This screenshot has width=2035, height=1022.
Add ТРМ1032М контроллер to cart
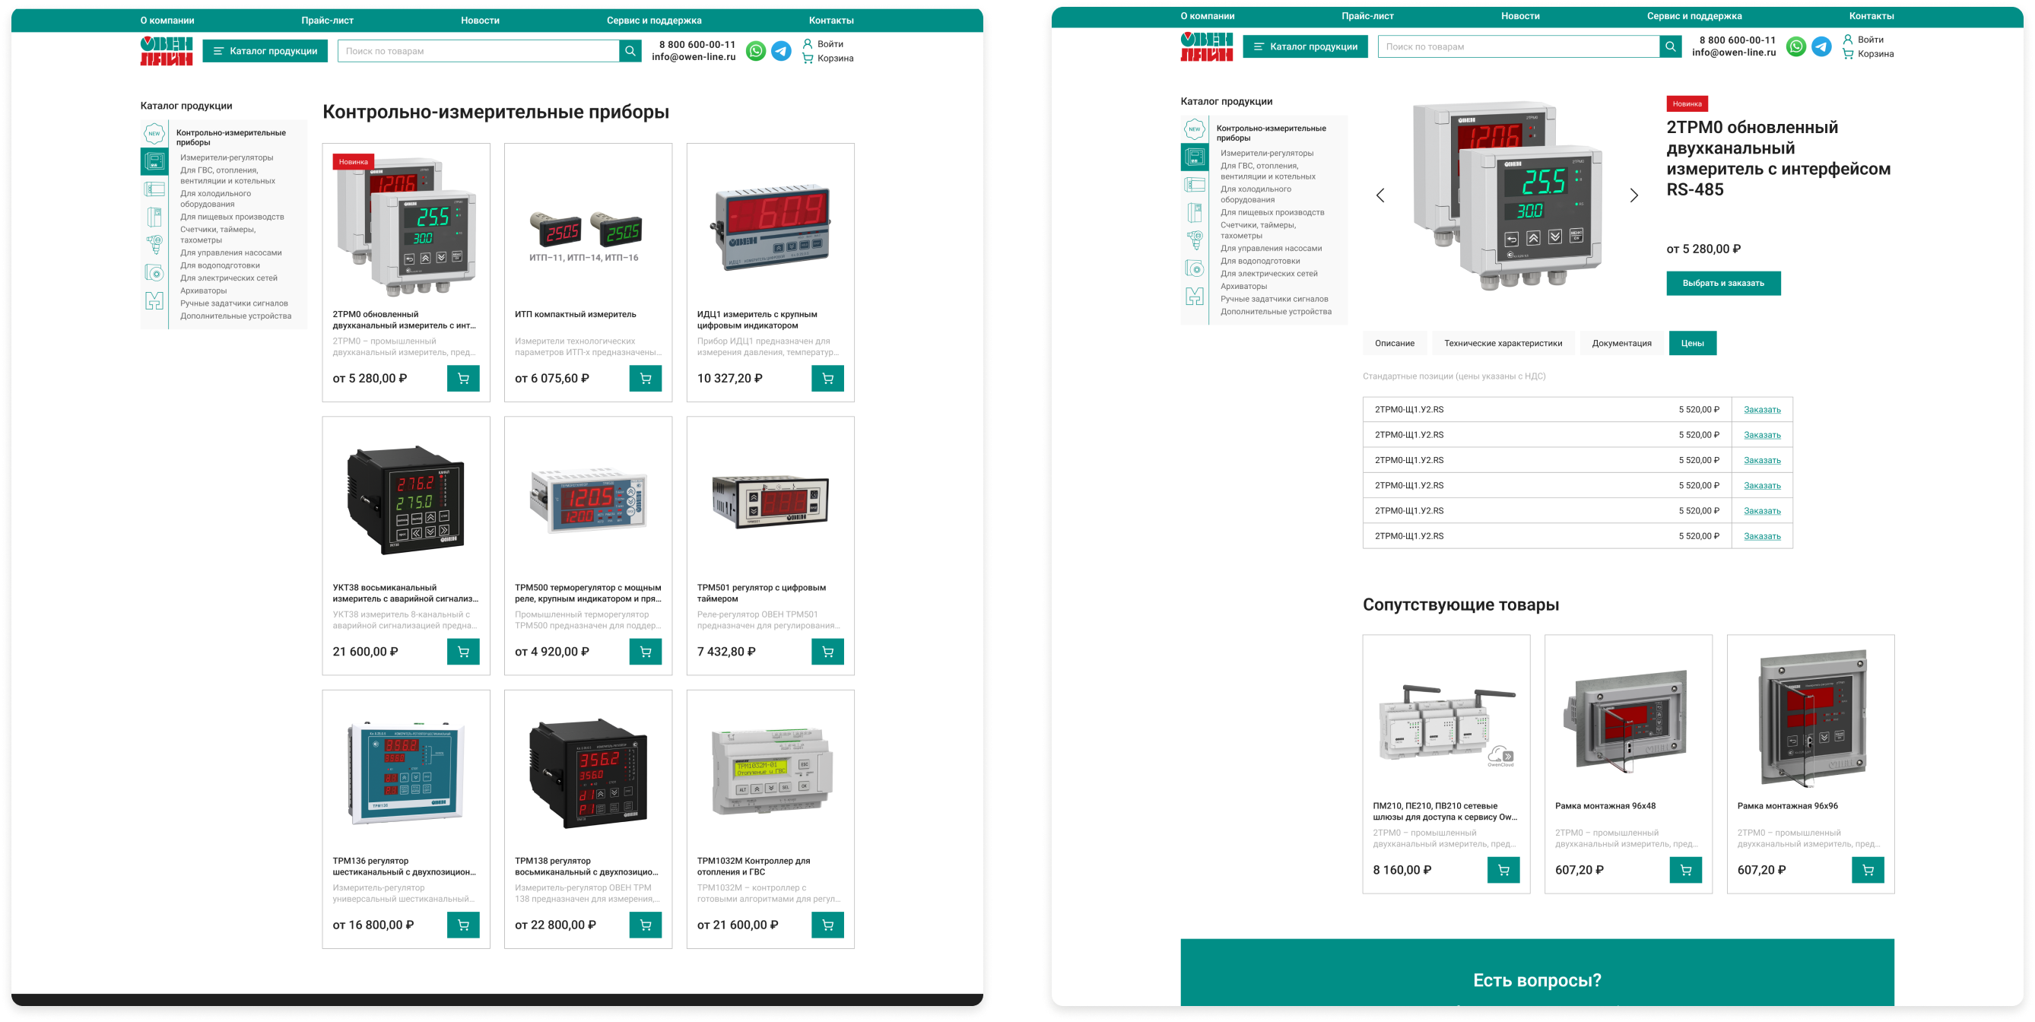pyautogui.click(x=827, y=925)
